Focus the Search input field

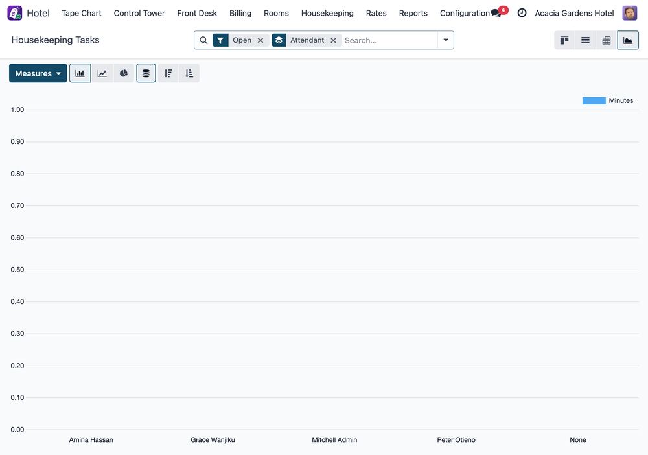pyautogui.click(x=389, y=40)
